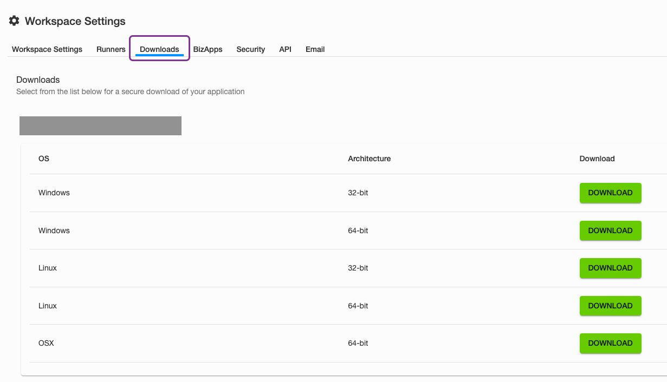Open the Workspace Settings tab
667x382 pixels.
(47, 49)
